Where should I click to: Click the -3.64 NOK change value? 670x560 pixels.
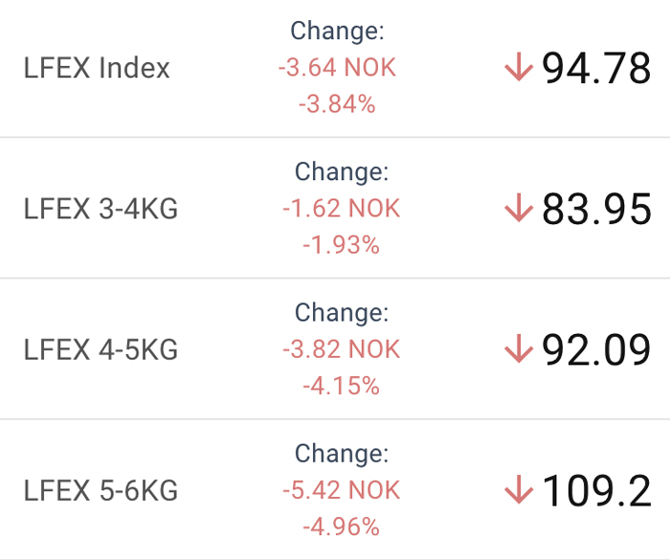pos(337,68)
